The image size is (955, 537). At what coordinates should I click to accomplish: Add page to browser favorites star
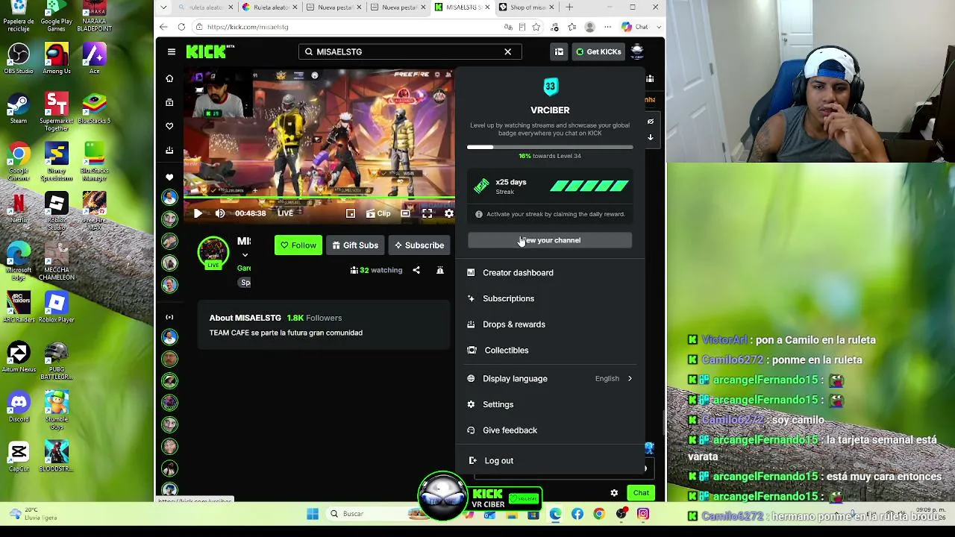click(x=536, y=27)
